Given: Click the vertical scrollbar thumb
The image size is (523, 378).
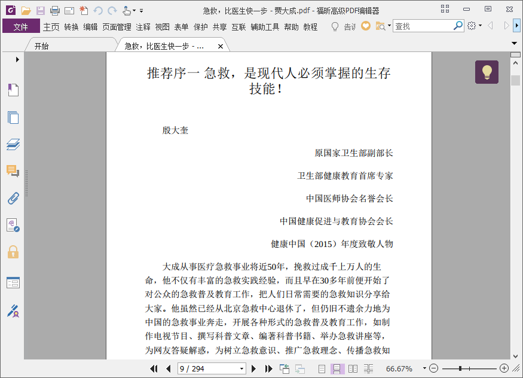Looking at the screenshot, I should click(x=515, y=80).
